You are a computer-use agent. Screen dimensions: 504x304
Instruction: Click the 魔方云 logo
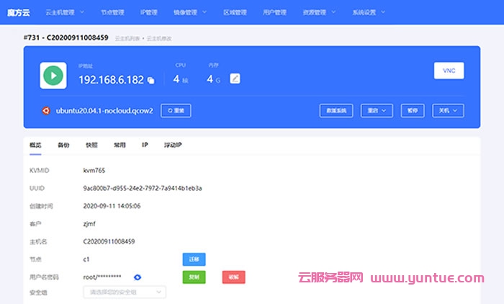pos(18,12)
